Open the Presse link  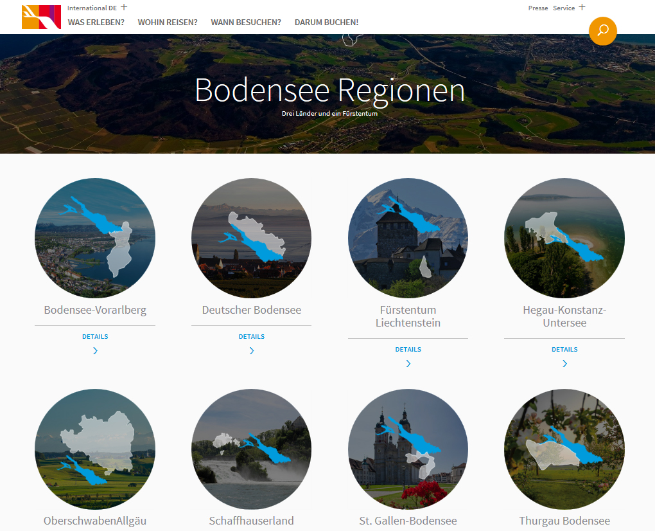537,8
